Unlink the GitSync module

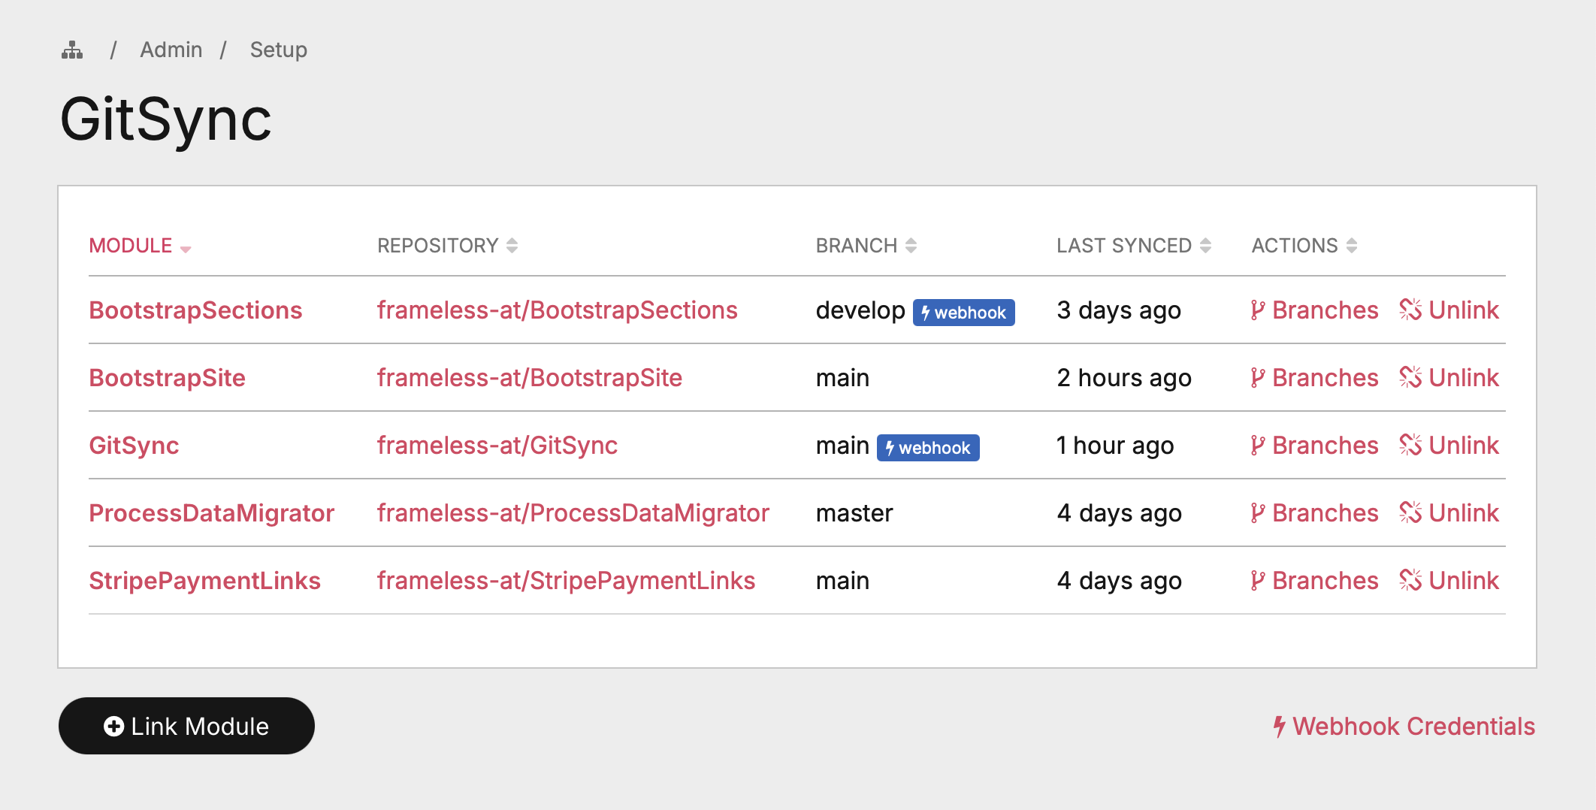point(1449,446)
